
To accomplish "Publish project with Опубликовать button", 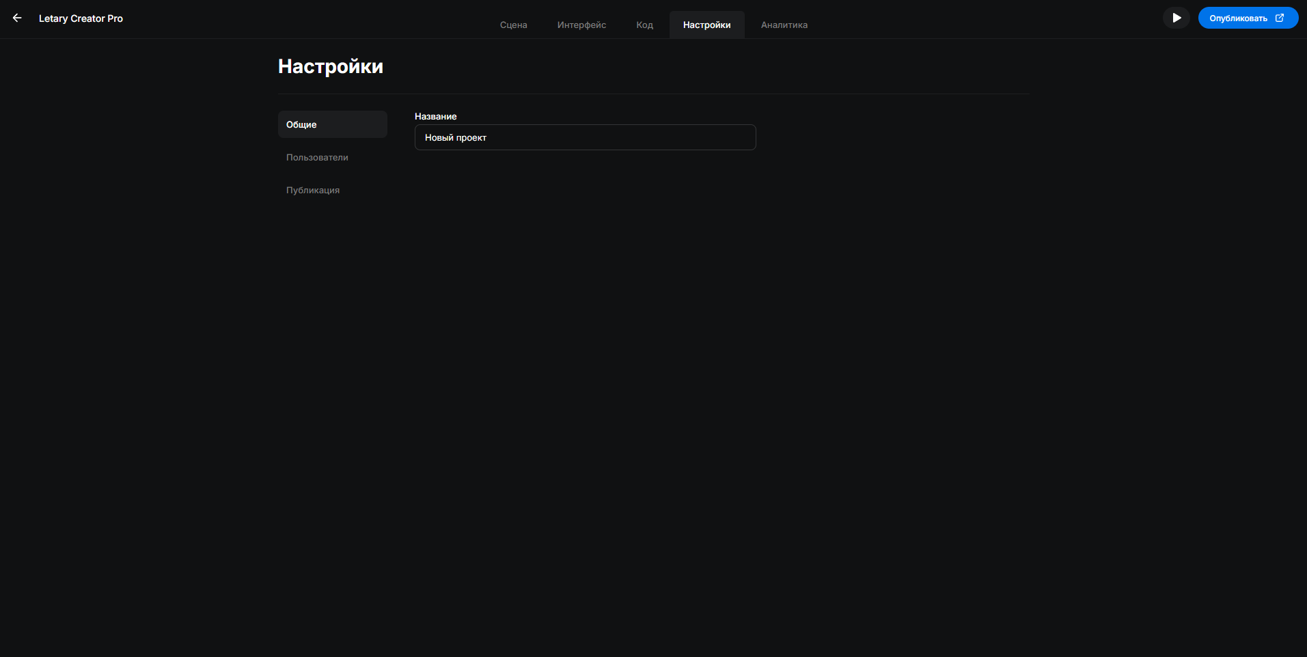I will tap(1238, 18).
